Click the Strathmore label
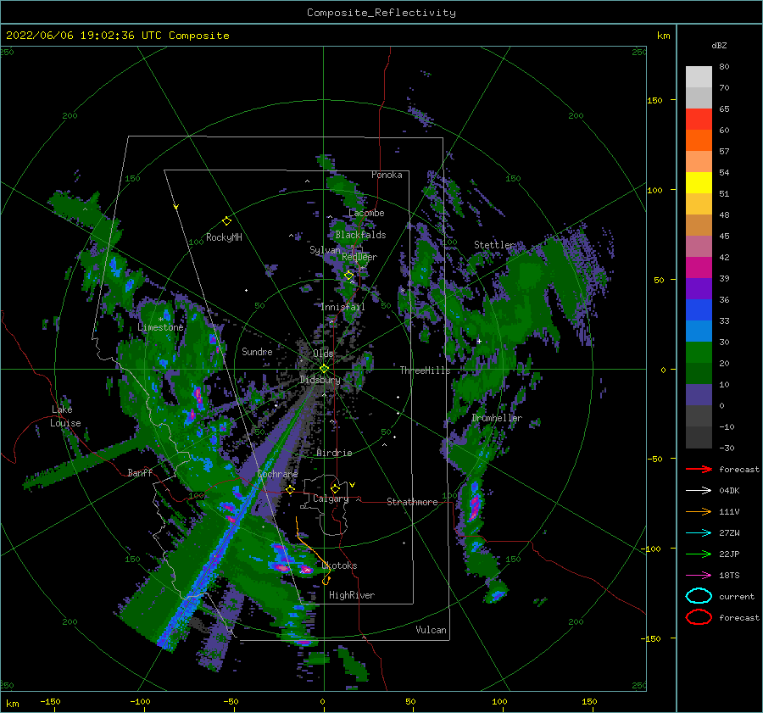The height and width of the screenshot is (713, 763). 412,502
